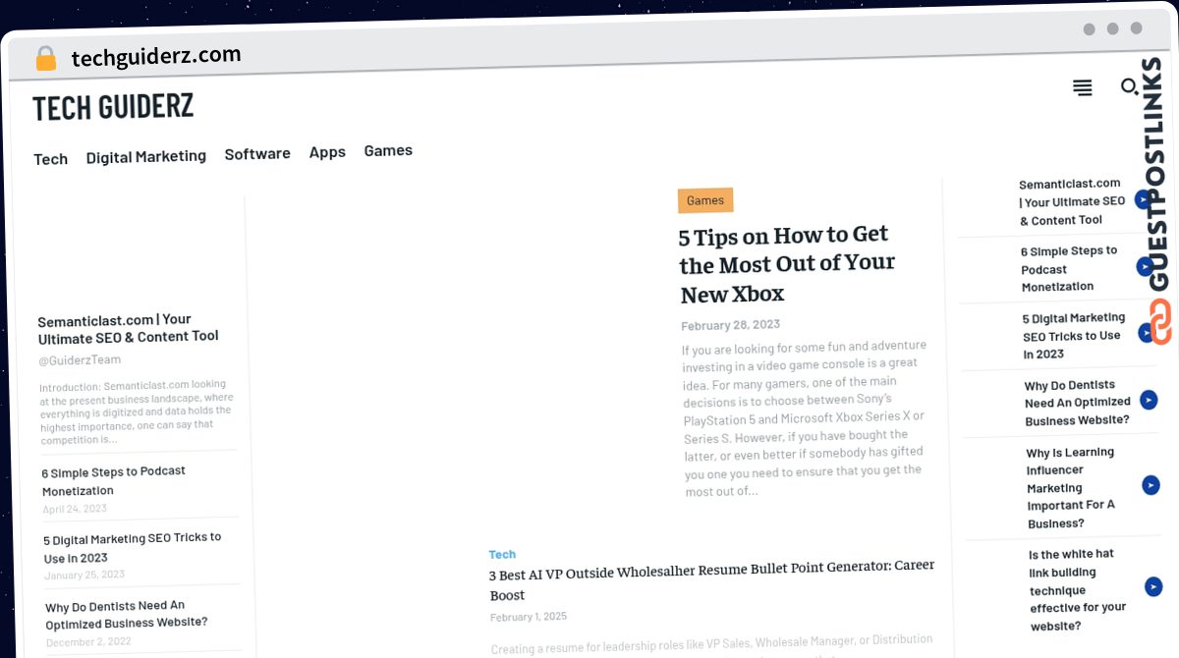
Task: Click the @GuiderzTeam author handle
Action: coord(81,360)
